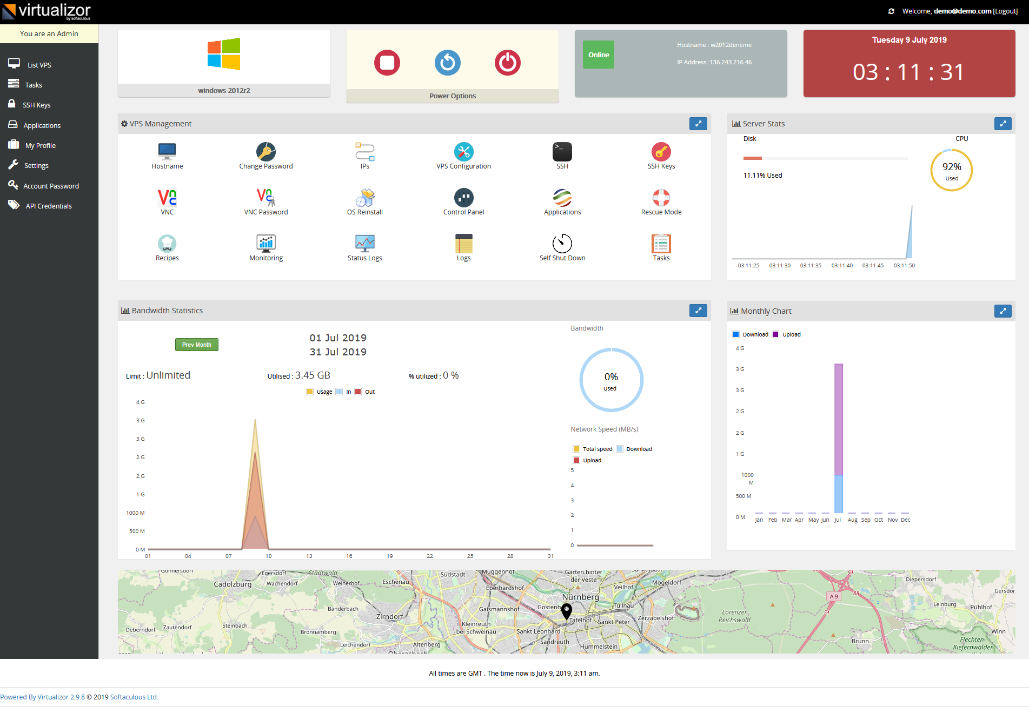Stop the VPS with the red stop button
The width and height of the screenshot is (1029, 707).
pyautogui.click(x=387, y=63)
